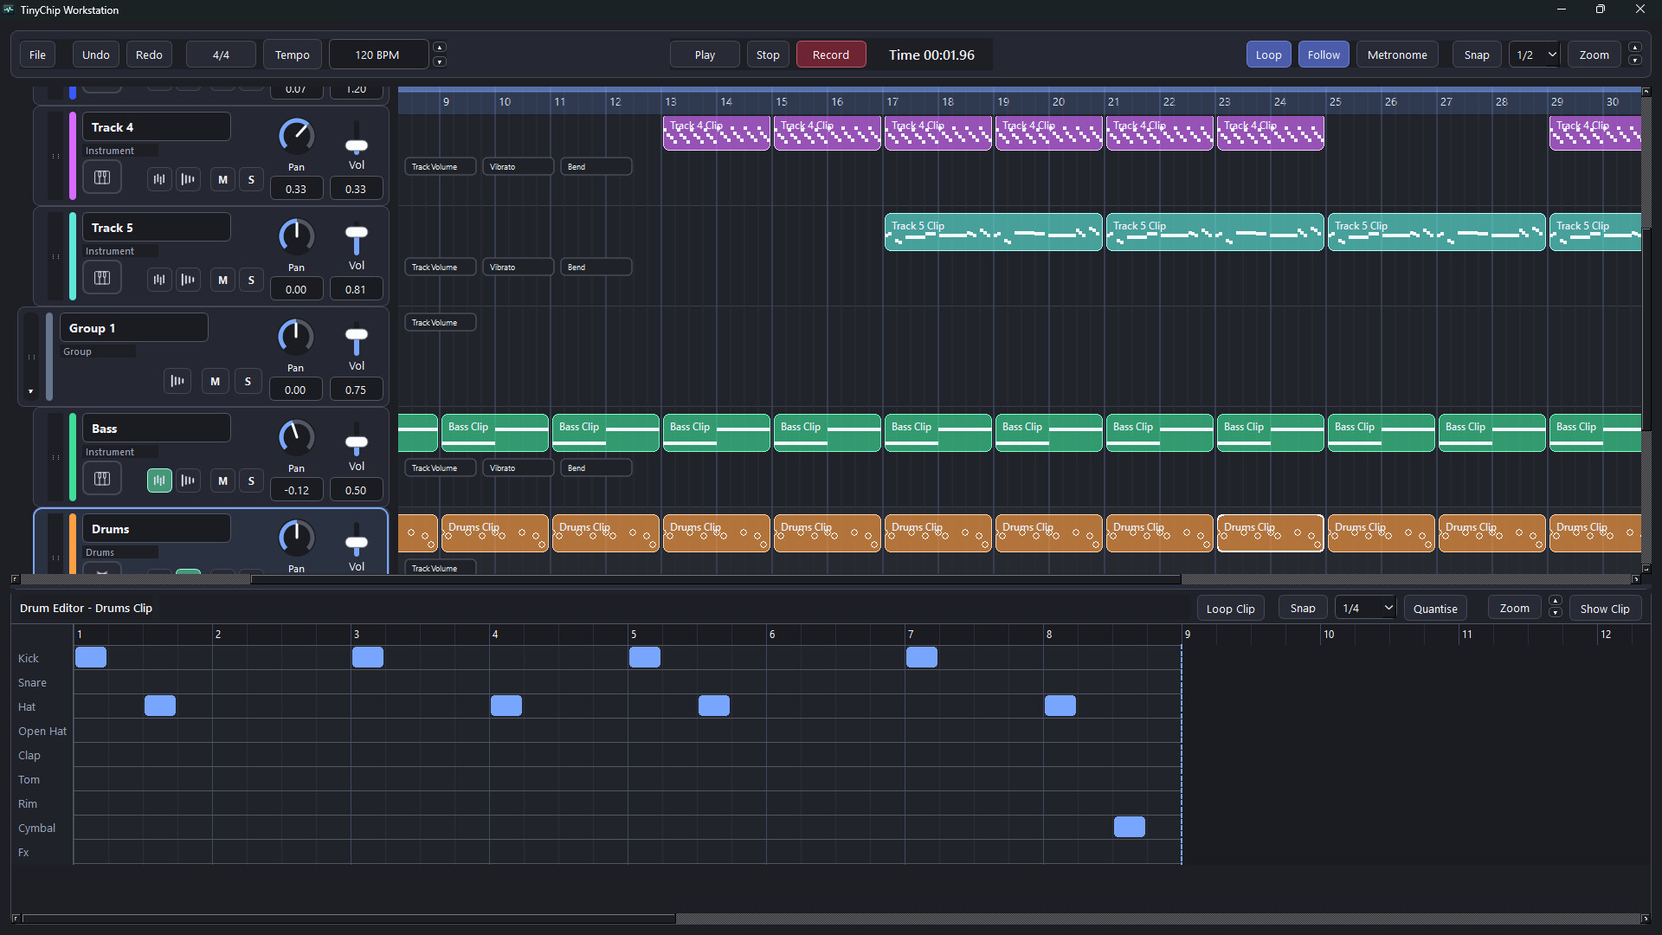Screen dimensions: 1662x935
Task: Click the Tempo button
Action: 293,55
